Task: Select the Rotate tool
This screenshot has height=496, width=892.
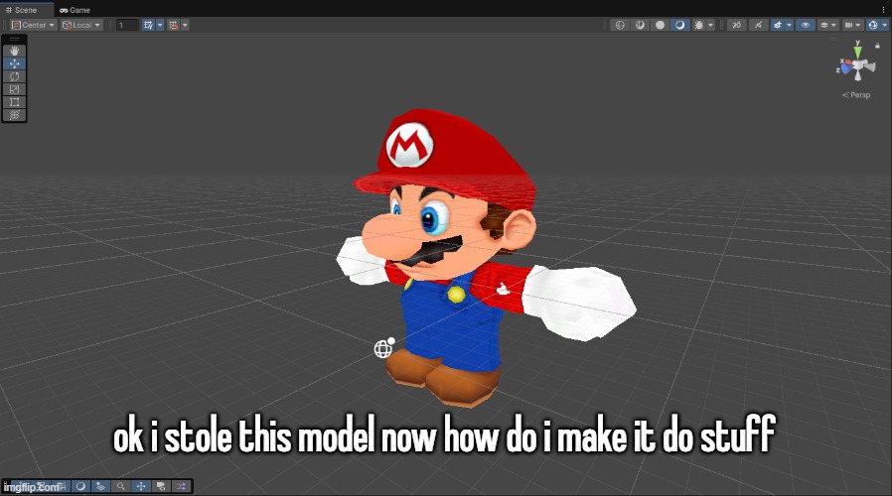Action: 14,76
